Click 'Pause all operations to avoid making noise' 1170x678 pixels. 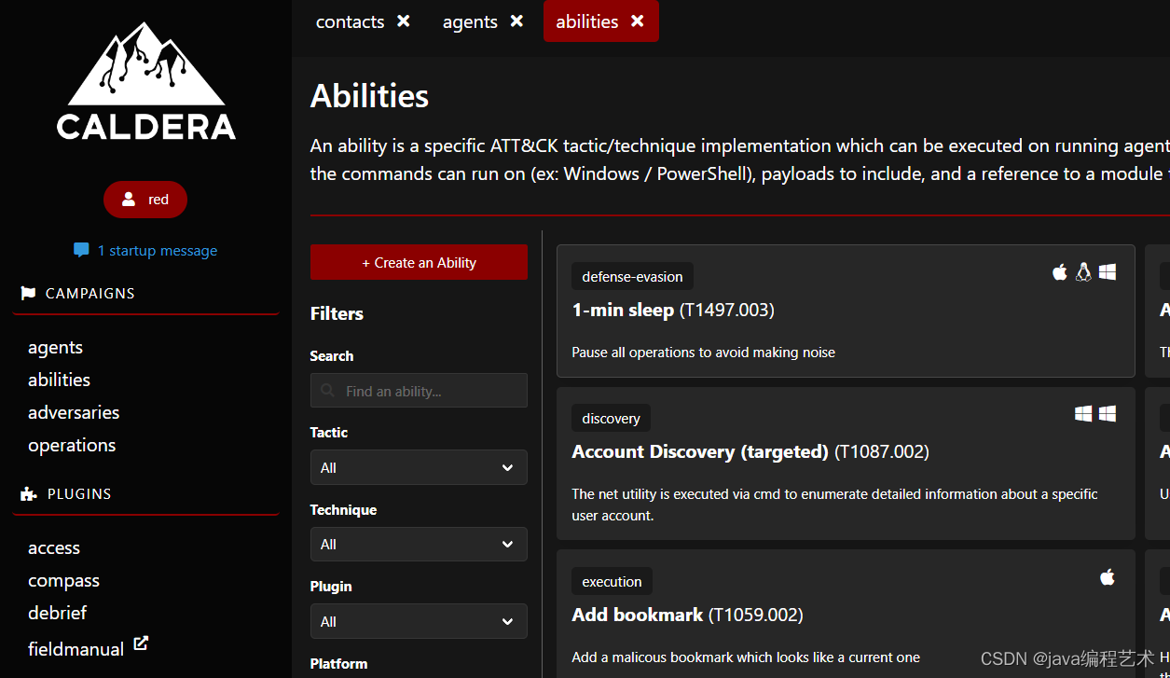[703, 353]
